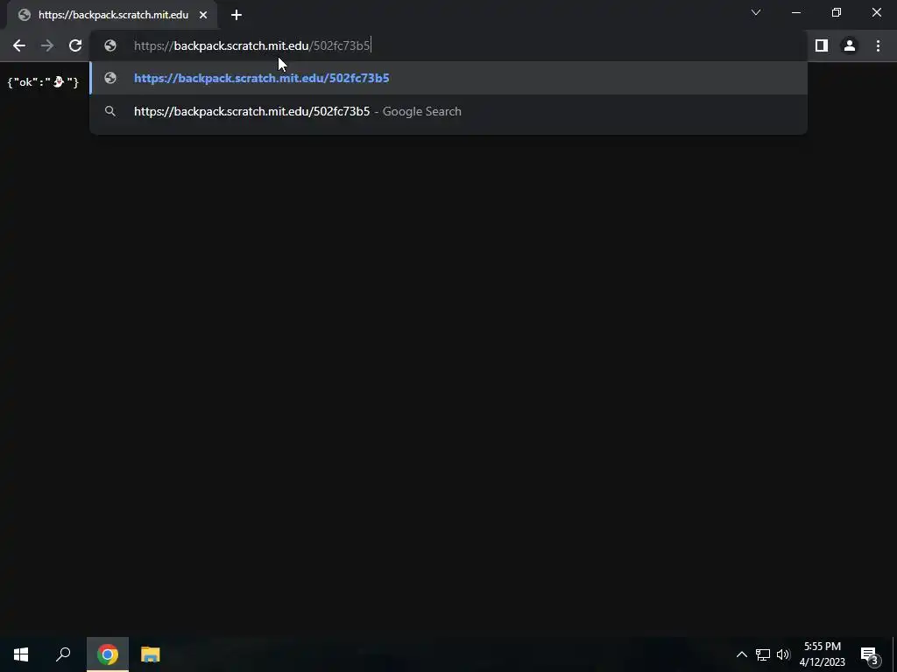Open the volume tray icon

783,654
